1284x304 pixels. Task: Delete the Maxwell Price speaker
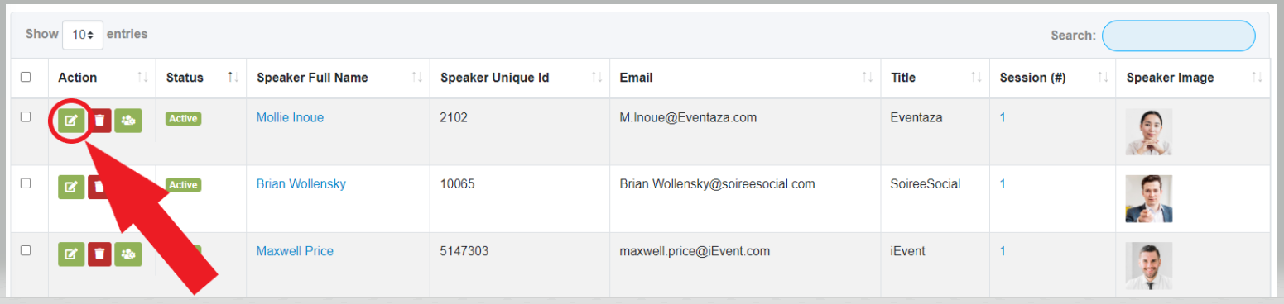tap(99, 254)
